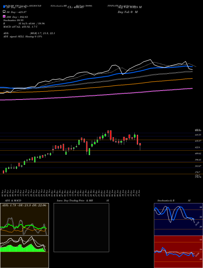This screenshot has height=268, width=203.
Task: Click the 'Stochastics & RSI' panel title
Action: [174, 201]
